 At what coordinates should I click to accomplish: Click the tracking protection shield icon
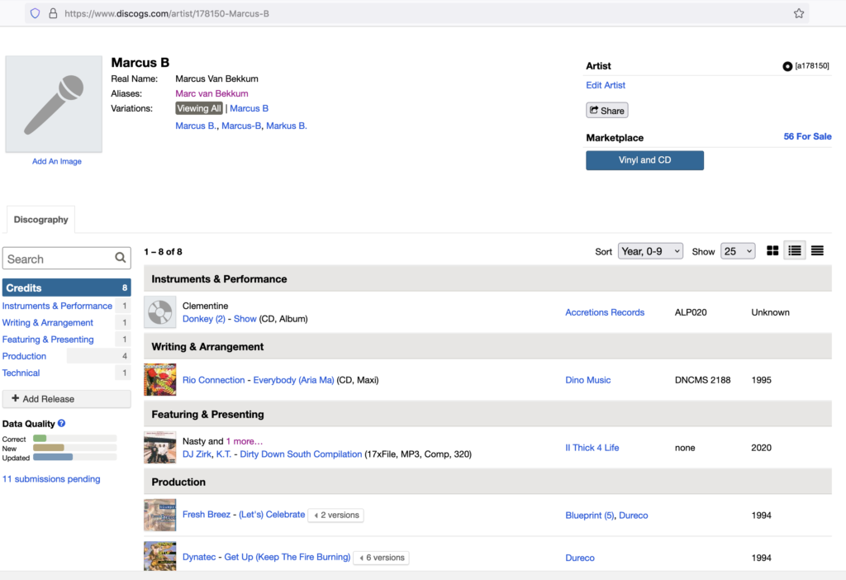[35, 13]
